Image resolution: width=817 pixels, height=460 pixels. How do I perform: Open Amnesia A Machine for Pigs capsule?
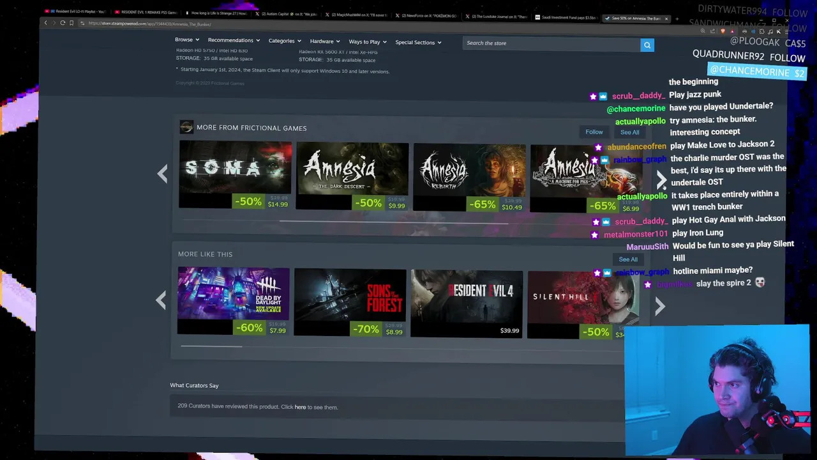pyautogui.click(x=586, y=178)
